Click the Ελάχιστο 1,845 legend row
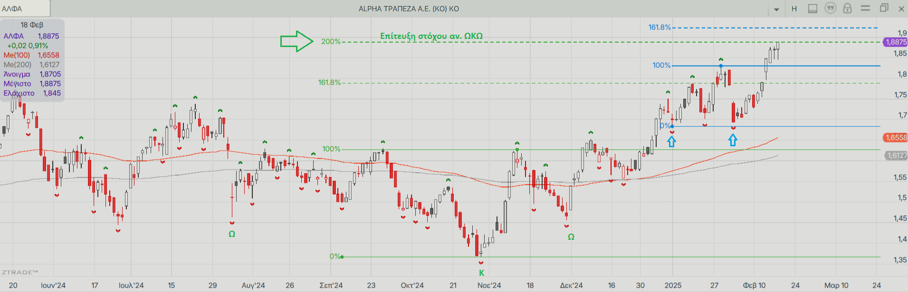 tap(32, 93)
